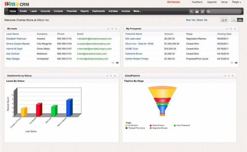
Task: Sort by the Closing Date column header
Action: point(224,34)
